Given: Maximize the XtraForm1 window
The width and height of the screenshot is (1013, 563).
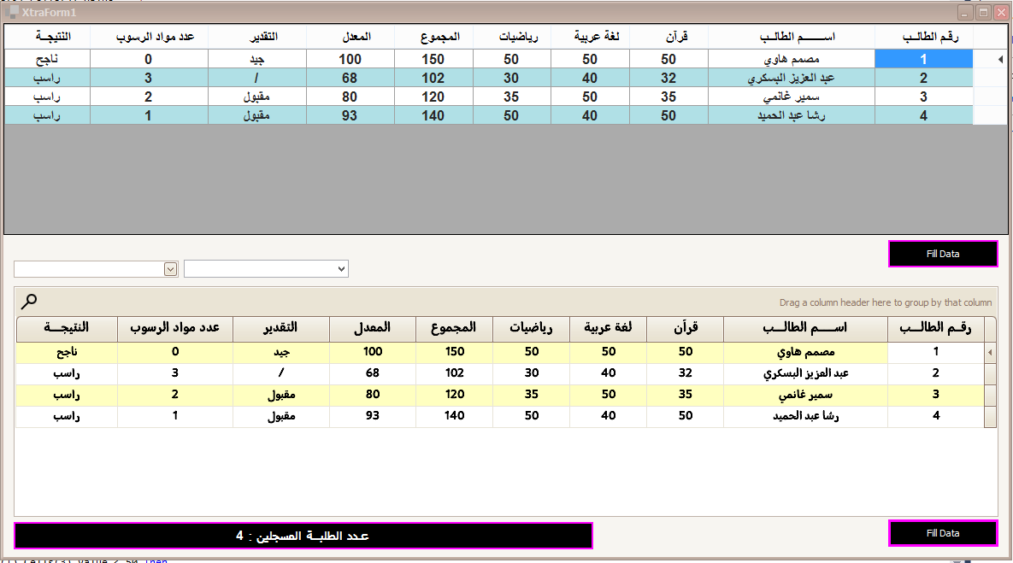Looking at the screenshot, I should pos(984,13).
